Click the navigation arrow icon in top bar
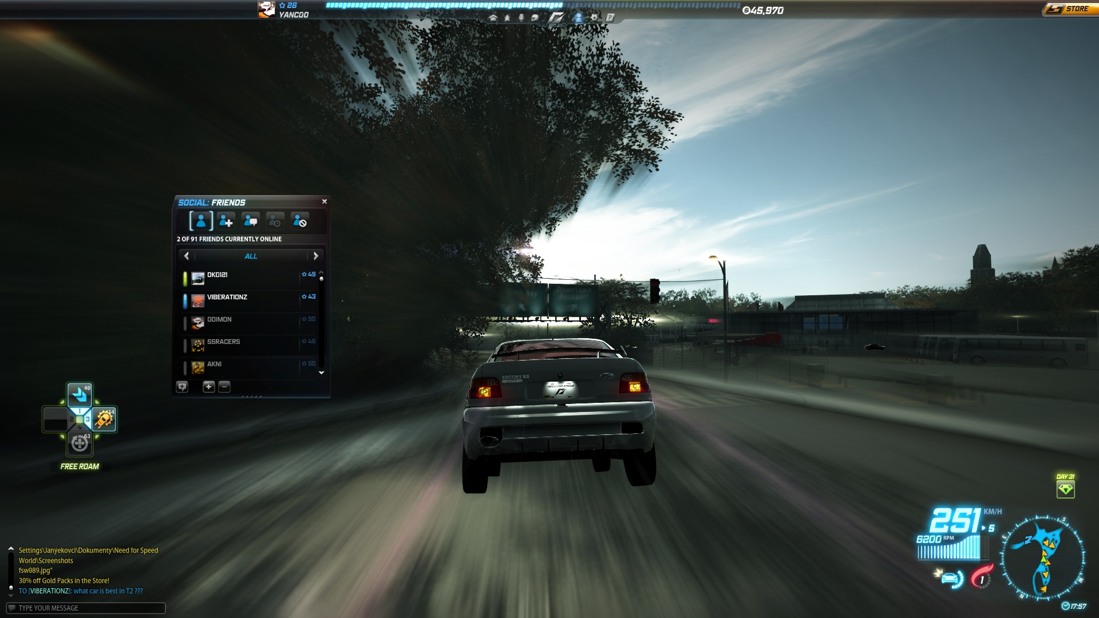1099x618 pixels. pos(507,18)
